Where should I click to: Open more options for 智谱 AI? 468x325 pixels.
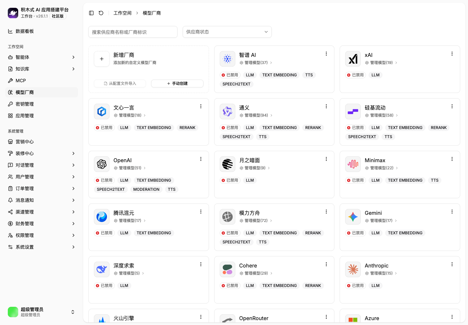[326, 54]
